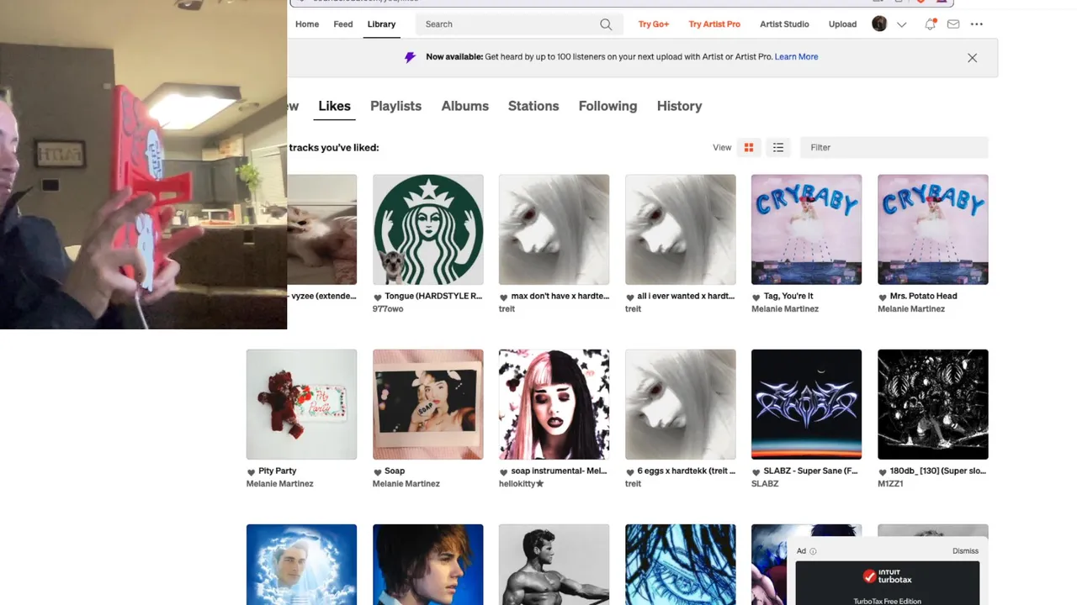Switch to the History tab
The width and height of the screenshot is (1077, 605).
pos(679,106)
